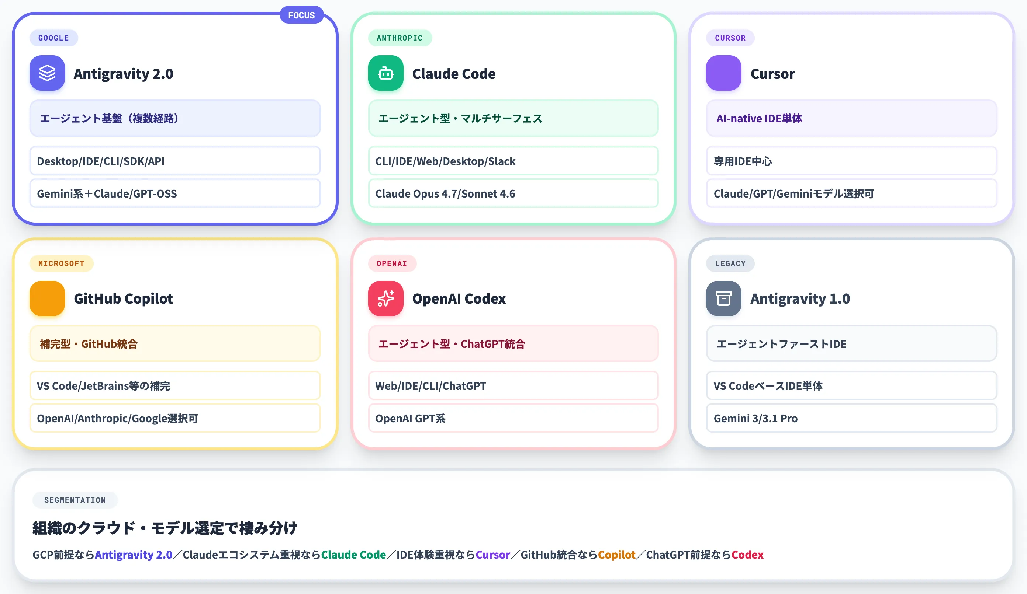1027x594 pixels.
Task: Select the GOOGLE vendor tag
Action: (x=54, y=38)
